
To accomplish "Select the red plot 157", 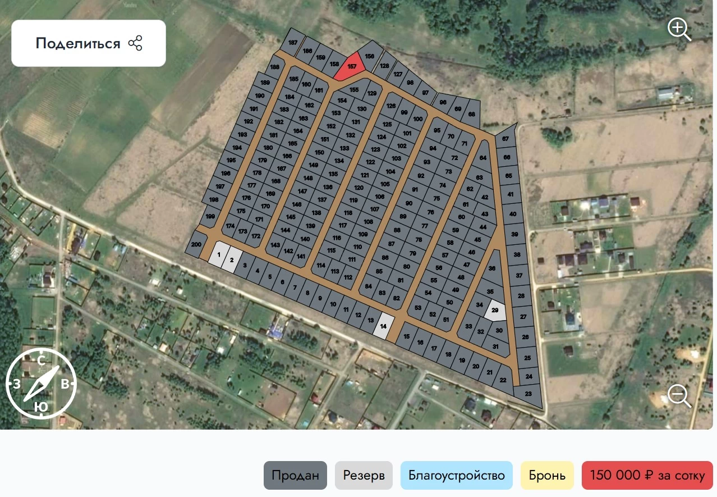I will 351,67.
